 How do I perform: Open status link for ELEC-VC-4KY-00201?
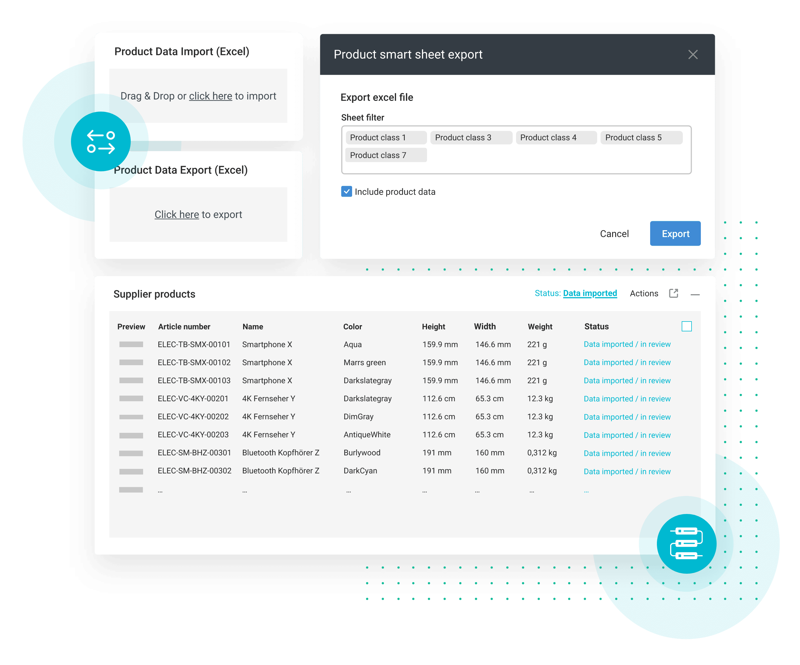(627, 399)
